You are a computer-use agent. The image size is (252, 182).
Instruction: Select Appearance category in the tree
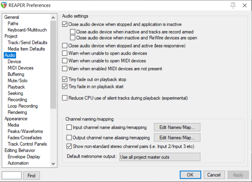[16, 119]
